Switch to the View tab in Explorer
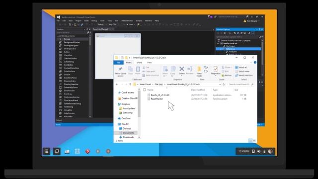 click(x=149, y=63)
